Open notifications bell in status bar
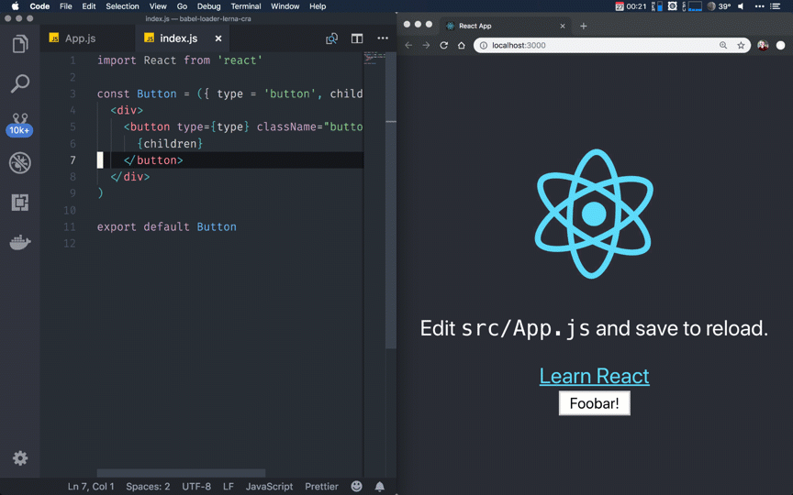Viewport: 793px width, 495px height. (x=379, y=486)
